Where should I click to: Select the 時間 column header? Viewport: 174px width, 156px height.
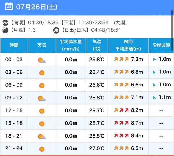click(x=14, y=45)
